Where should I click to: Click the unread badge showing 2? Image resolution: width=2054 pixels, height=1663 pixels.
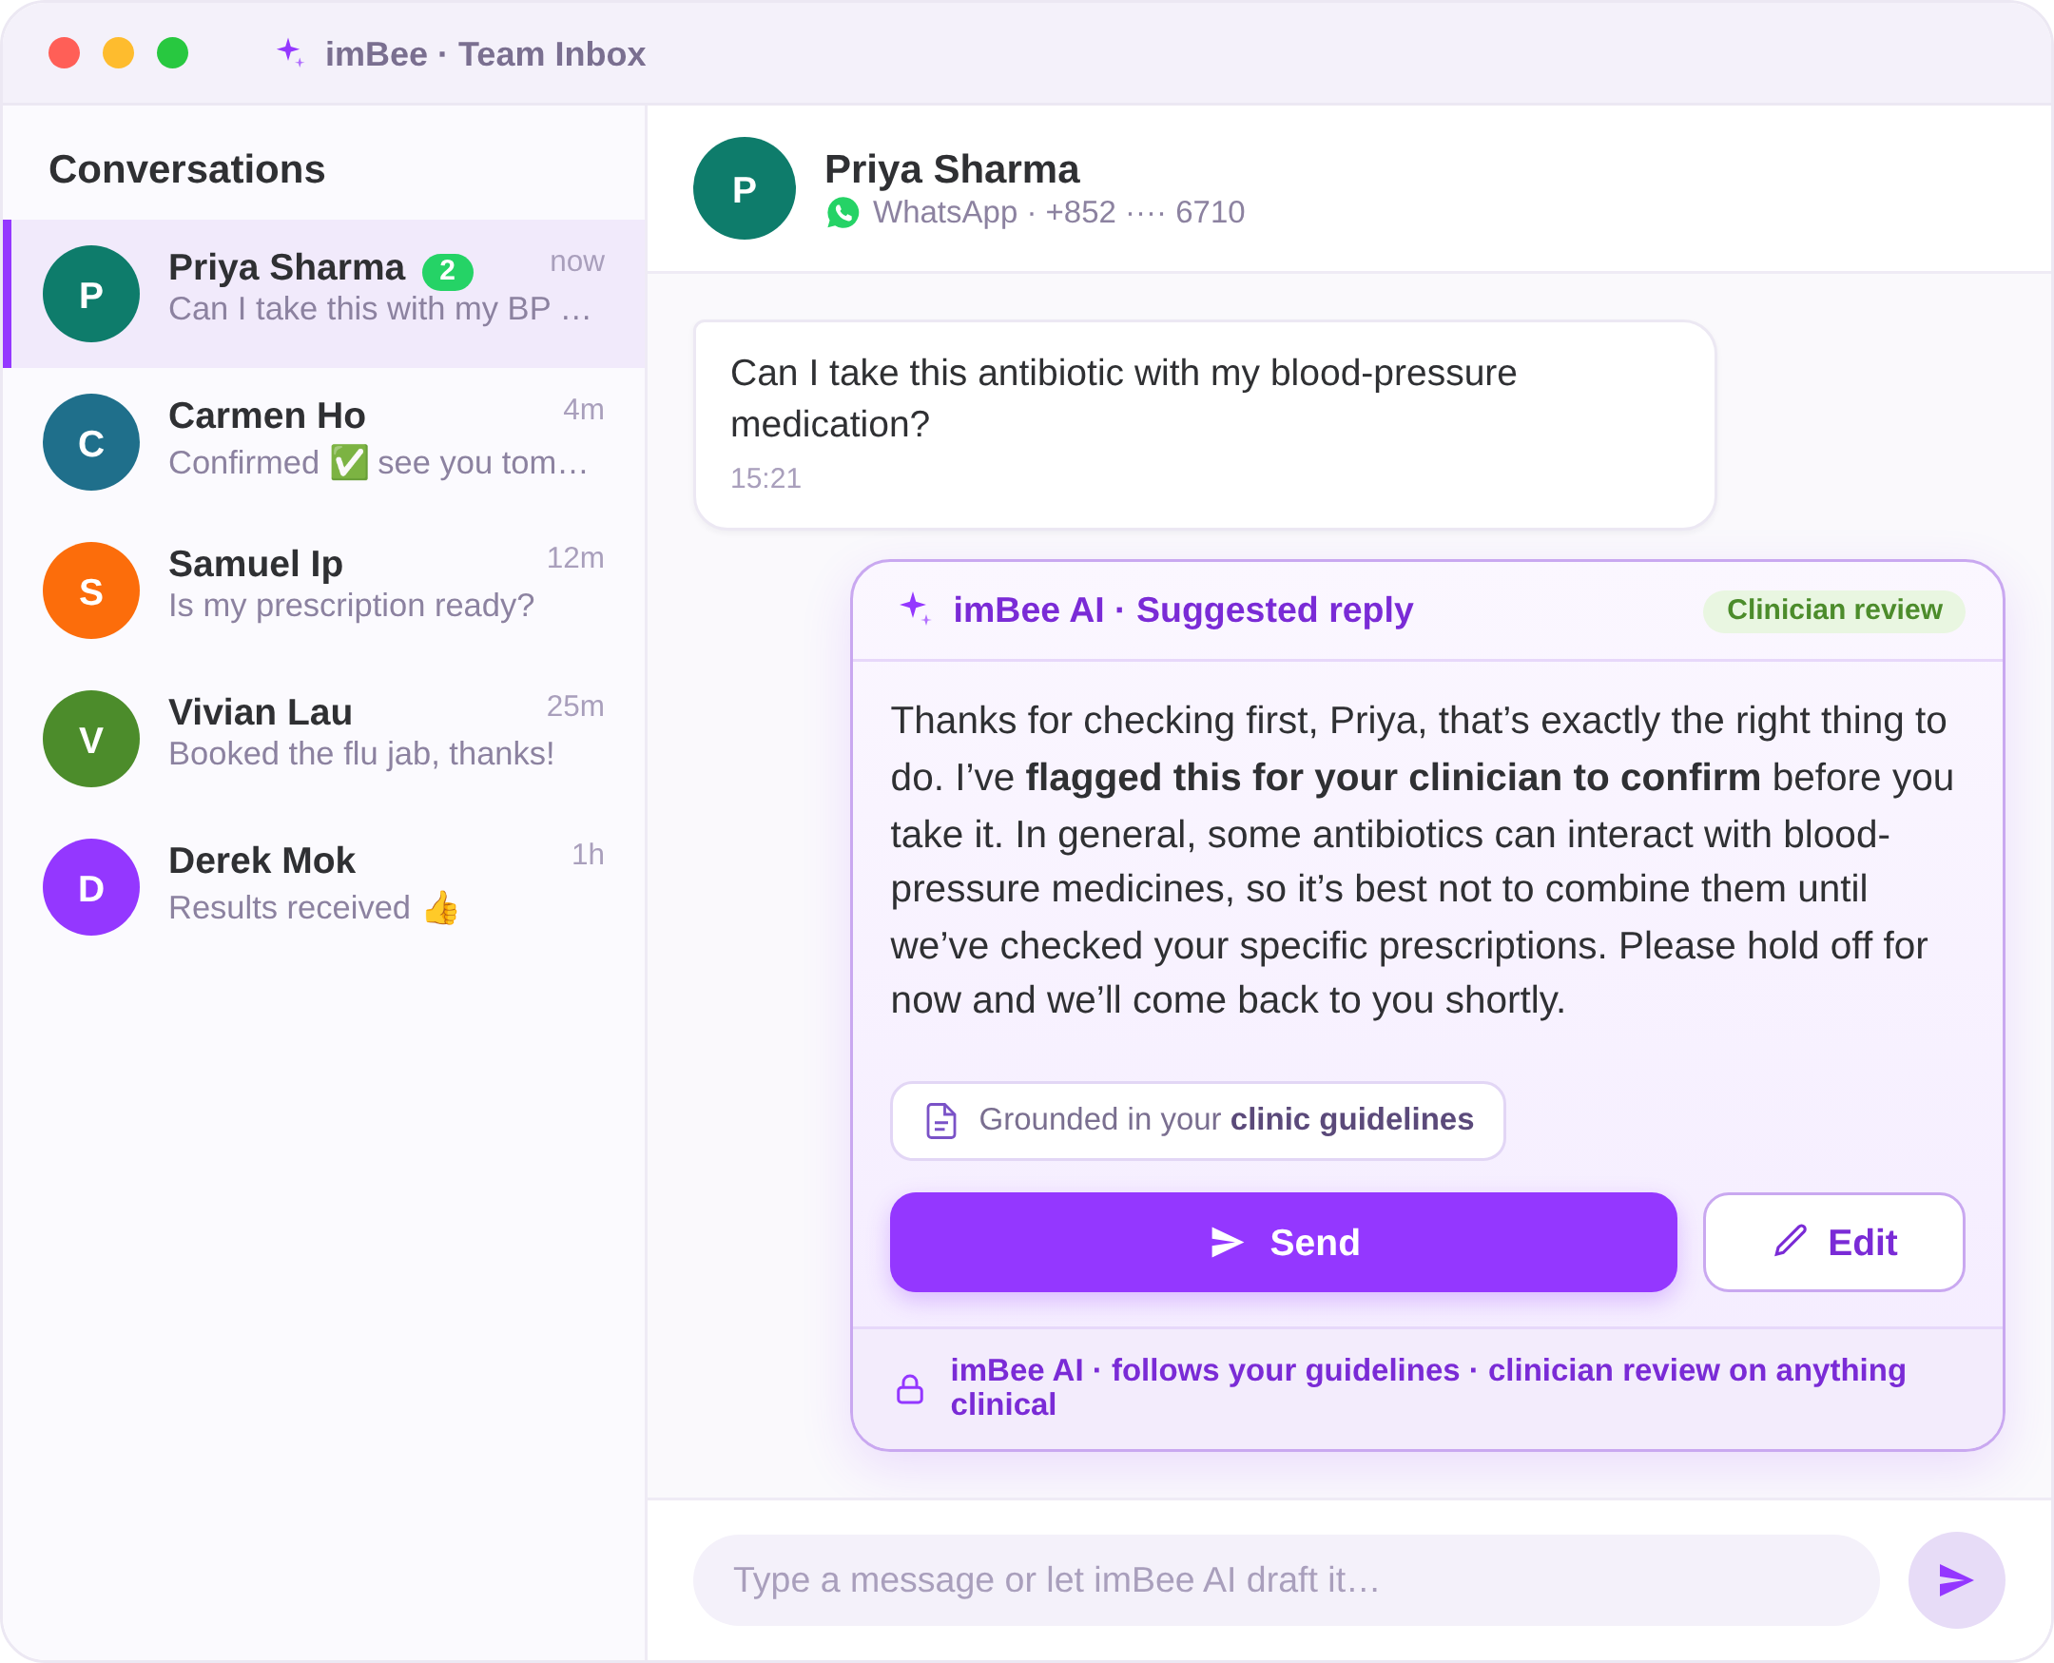(x=447, y=271)
